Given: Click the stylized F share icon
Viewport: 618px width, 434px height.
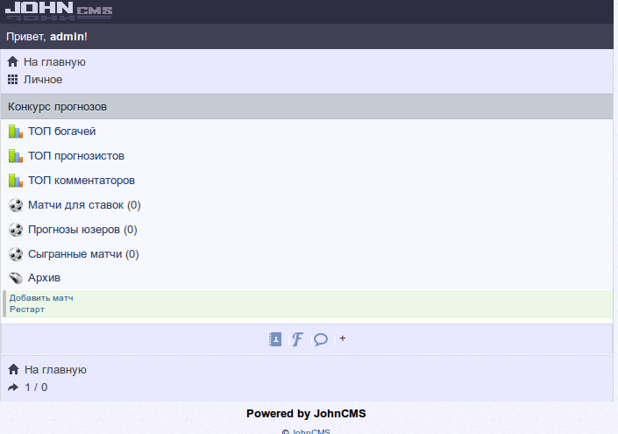Looking at the screenshot, I should pyautogui.click(x=297, y=339).
